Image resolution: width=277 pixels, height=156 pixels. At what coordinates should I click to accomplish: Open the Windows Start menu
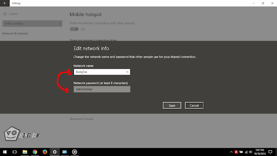click(x=5, y=152)
